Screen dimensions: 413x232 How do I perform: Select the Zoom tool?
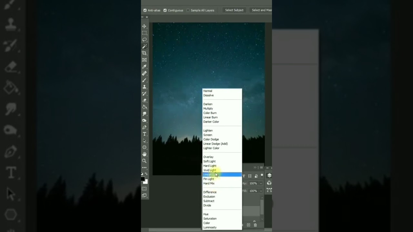144,161
